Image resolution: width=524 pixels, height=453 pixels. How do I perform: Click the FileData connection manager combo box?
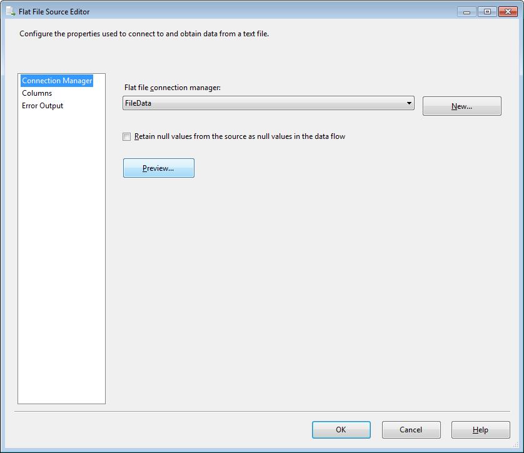(x=268, y=103)
